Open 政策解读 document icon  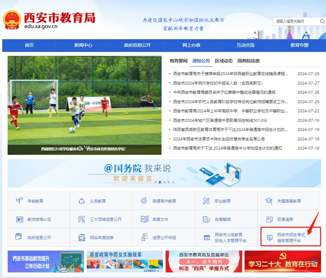[x=206, y=219]
